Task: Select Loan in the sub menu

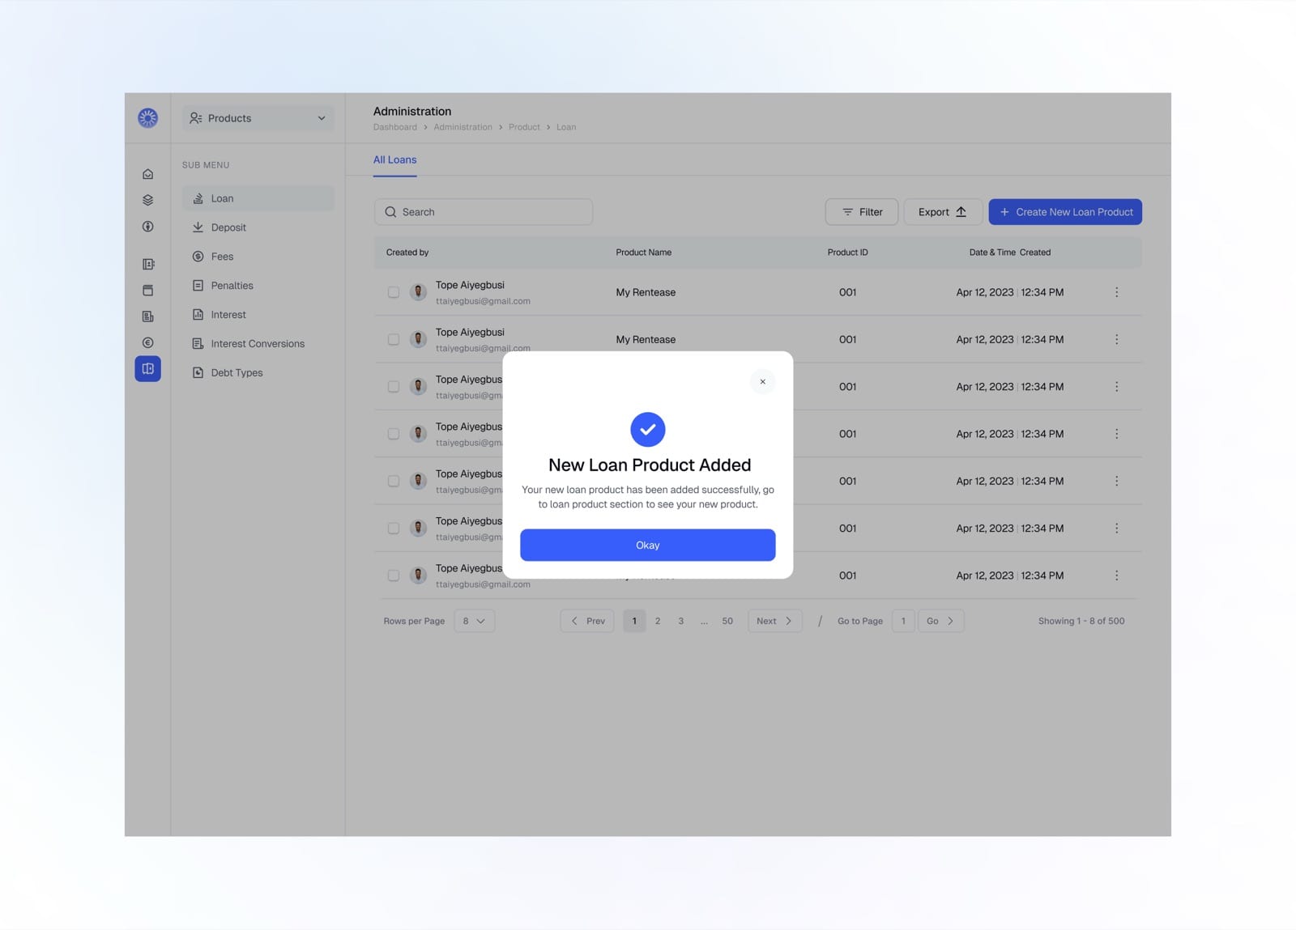Action: (258, 198)
